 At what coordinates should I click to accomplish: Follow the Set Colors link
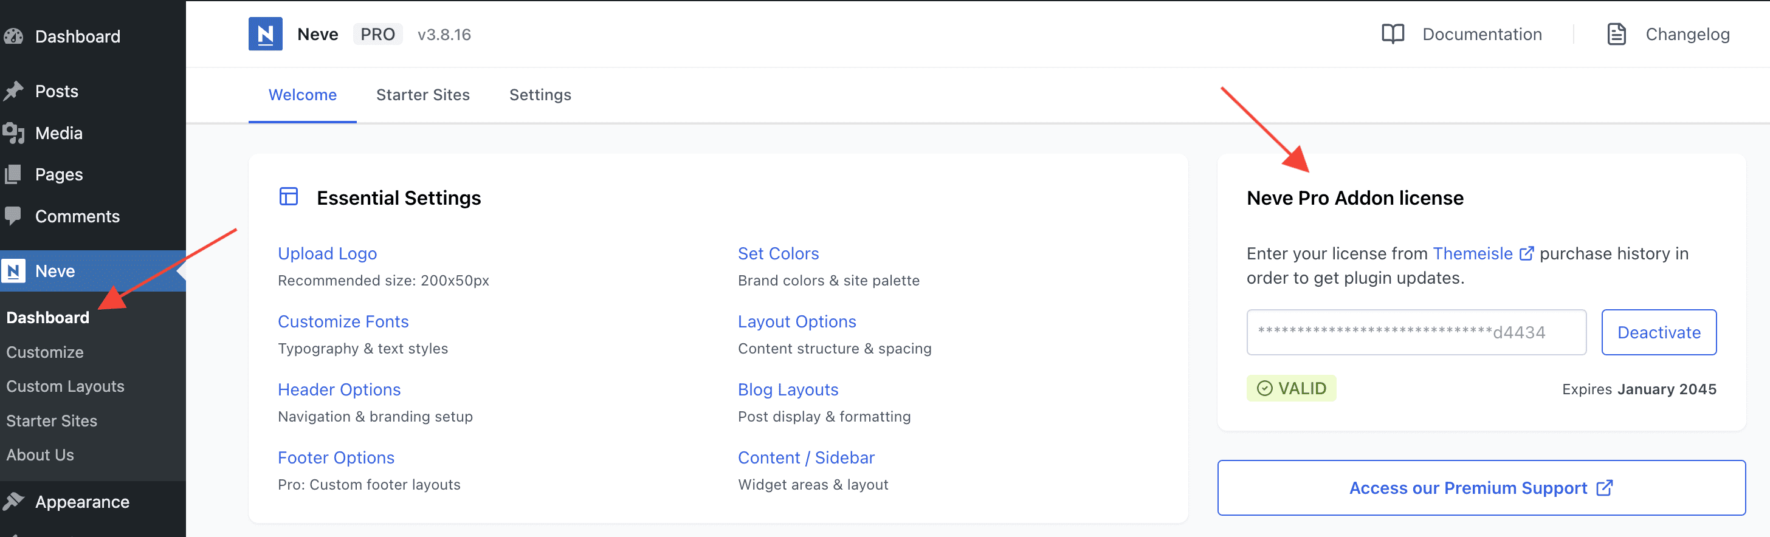778,253
